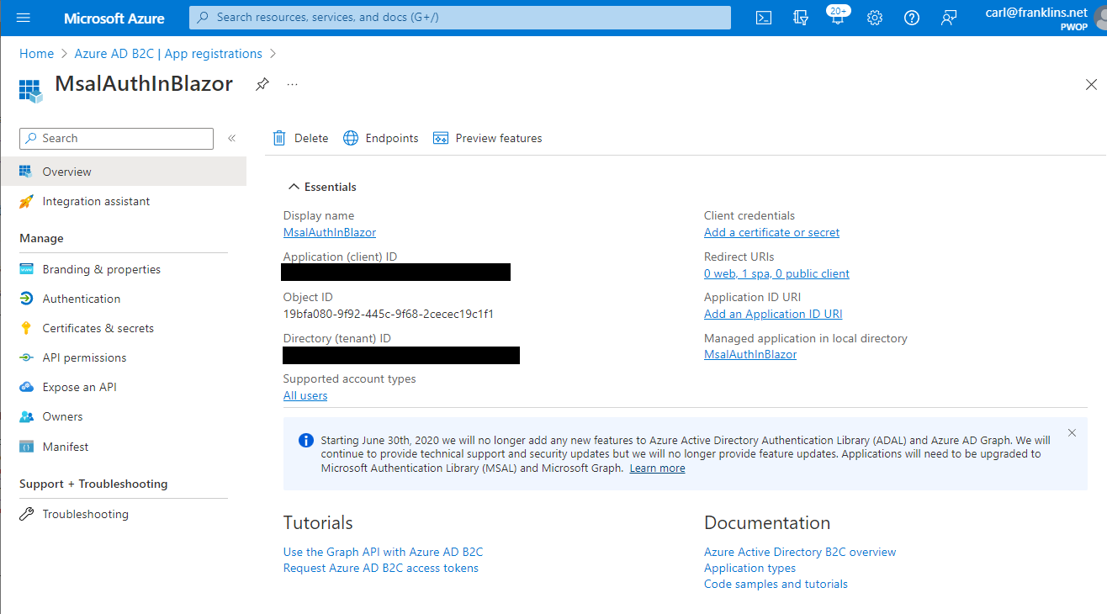Open Azure Active Directory B2C overview doc
1107x614 pixels.
click(800, 553)
